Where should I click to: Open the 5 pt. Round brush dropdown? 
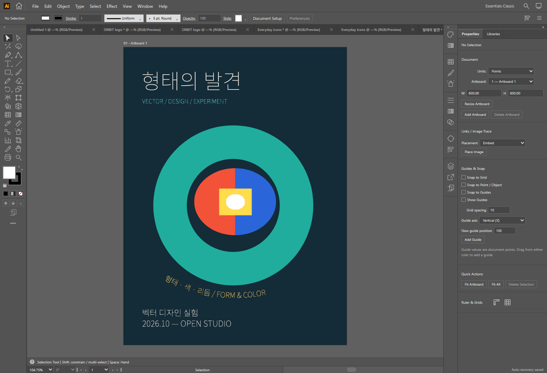coord(163,18)
